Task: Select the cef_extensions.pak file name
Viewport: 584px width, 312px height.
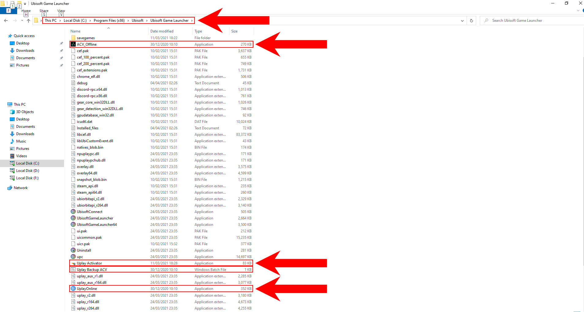Action: coord(92,70)
